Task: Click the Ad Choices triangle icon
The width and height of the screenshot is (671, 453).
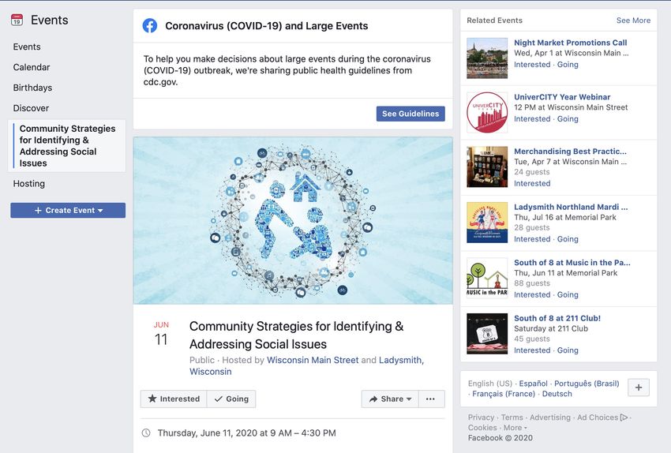Action: point(624,417)
